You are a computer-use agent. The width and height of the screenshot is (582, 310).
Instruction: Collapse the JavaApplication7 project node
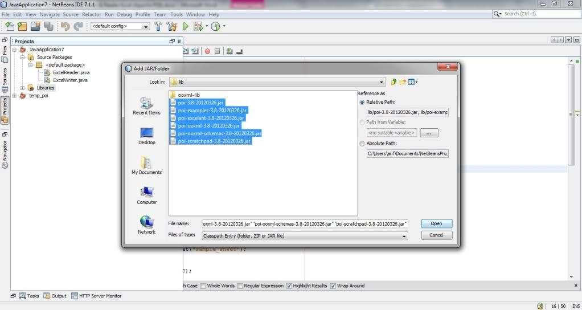click(14, 50)
